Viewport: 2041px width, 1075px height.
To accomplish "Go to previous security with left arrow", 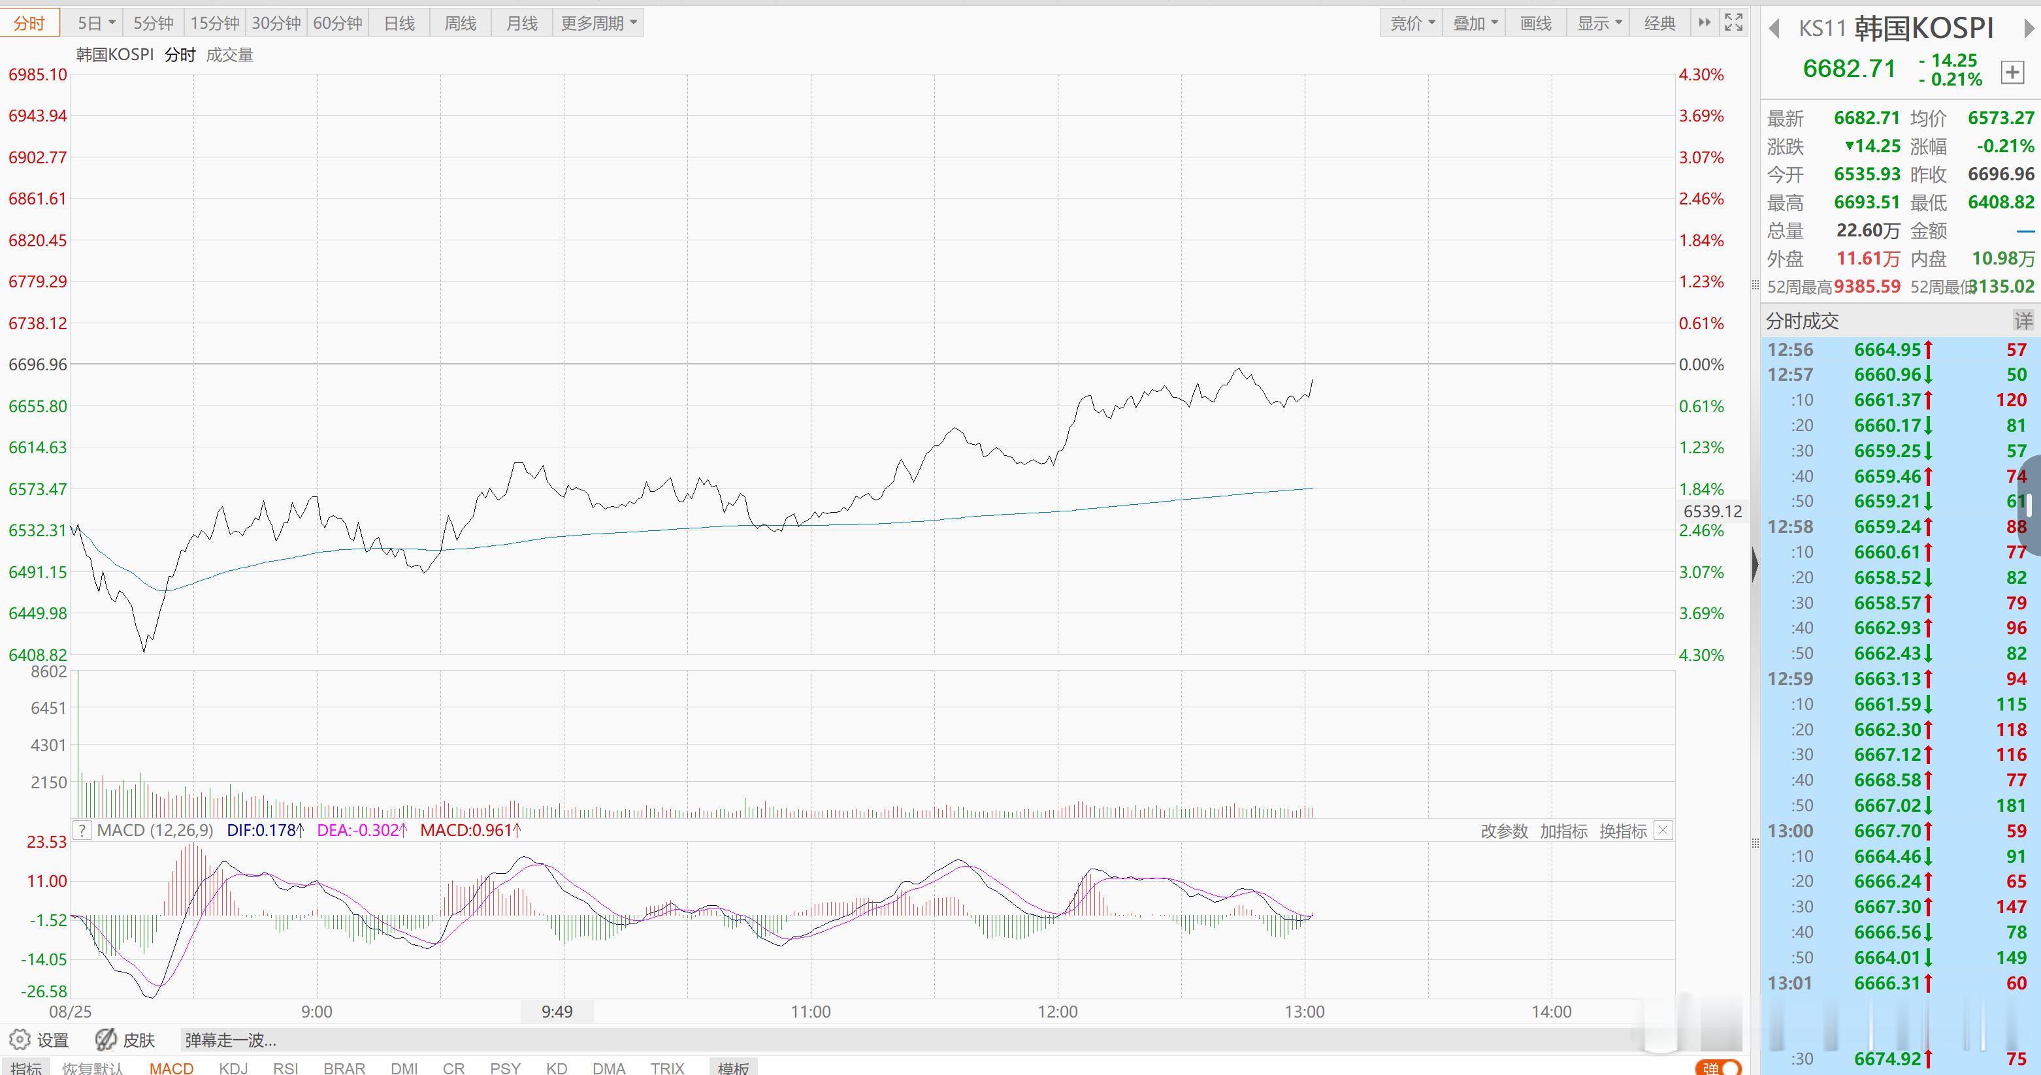I will [1775, 29].
